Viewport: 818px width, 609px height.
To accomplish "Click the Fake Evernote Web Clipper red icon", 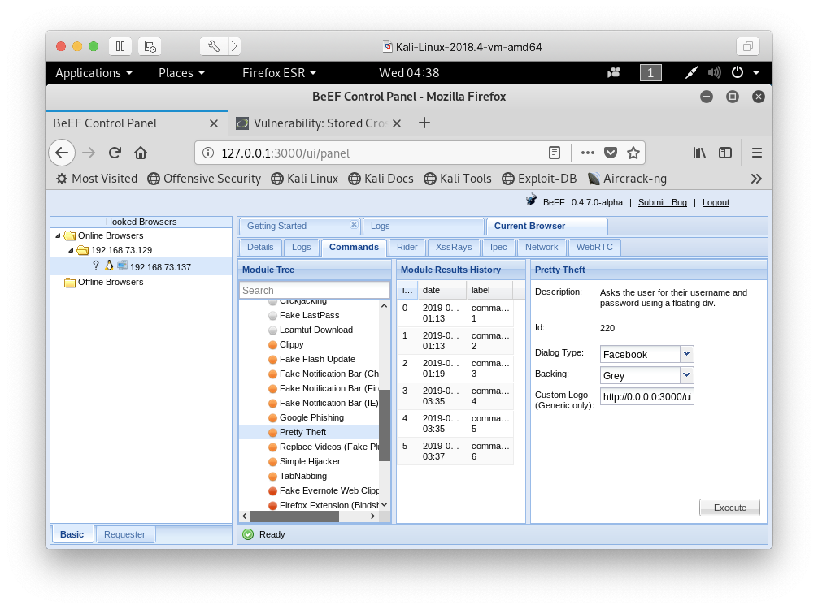I will pos(273,491).
